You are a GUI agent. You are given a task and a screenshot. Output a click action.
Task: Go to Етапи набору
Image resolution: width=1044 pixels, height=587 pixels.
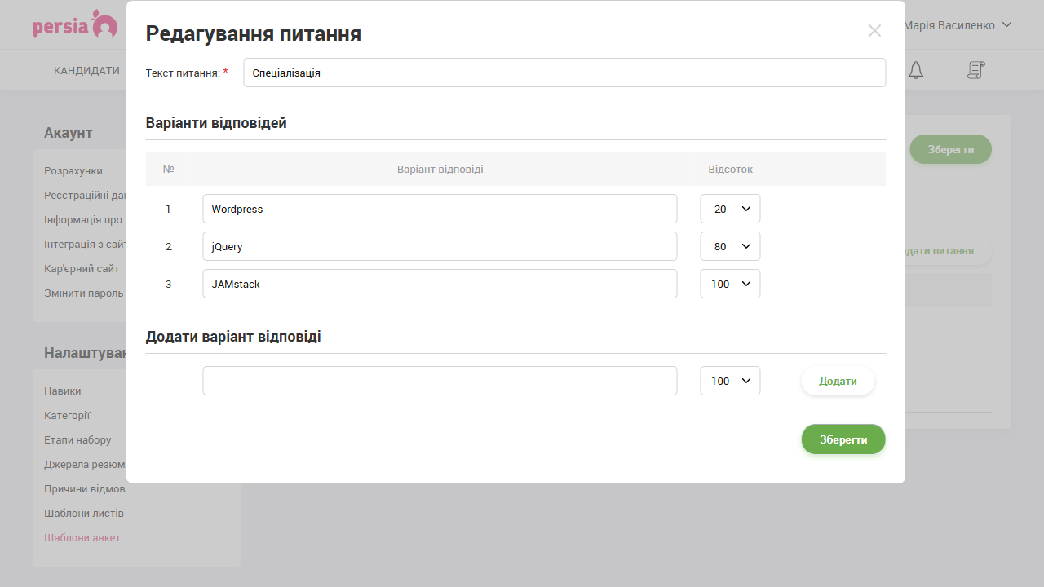(x=77, y=439)
